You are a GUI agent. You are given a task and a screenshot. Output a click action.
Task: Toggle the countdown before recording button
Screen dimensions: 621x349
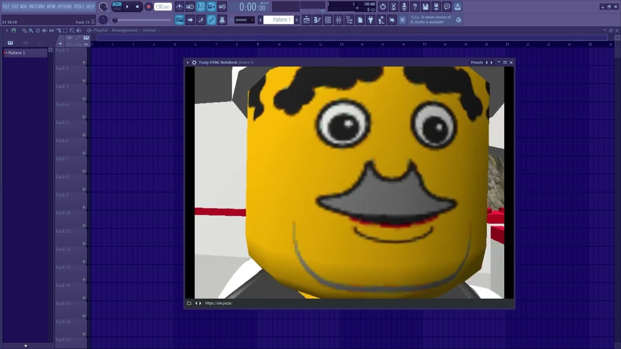(201, 7)
